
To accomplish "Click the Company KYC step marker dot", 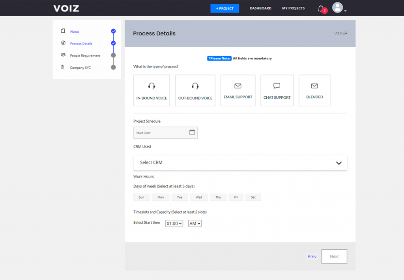I will 113,67.
